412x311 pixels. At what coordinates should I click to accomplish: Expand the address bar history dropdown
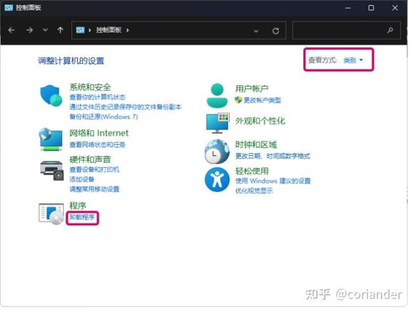(256, 31)
